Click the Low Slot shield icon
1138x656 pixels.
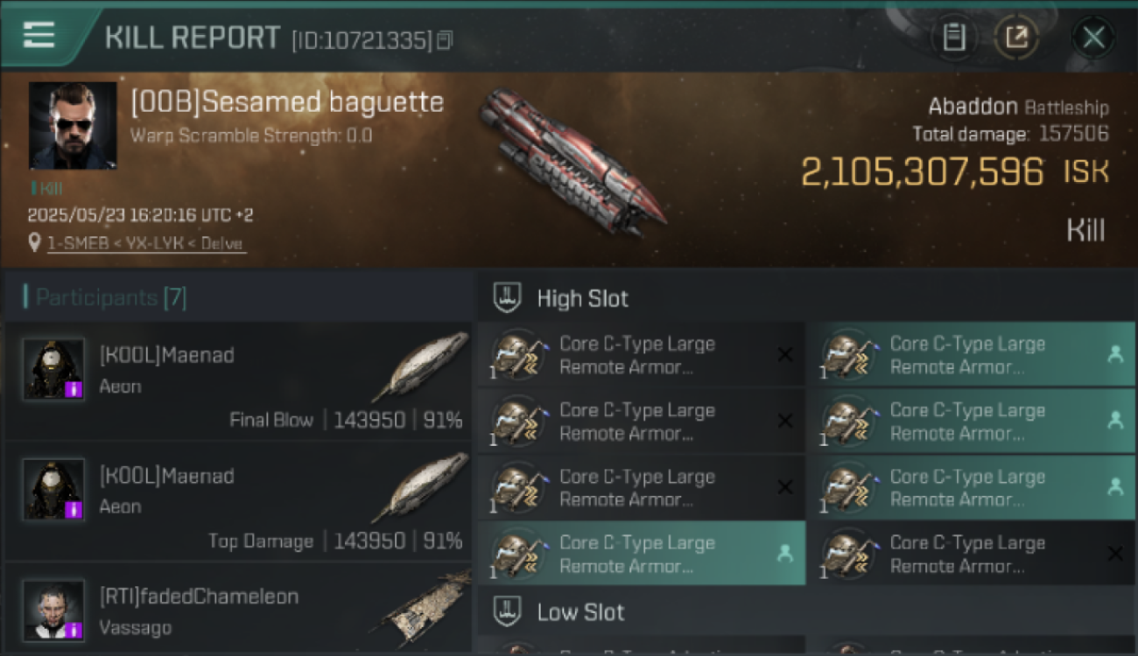(x=508, y=611)
